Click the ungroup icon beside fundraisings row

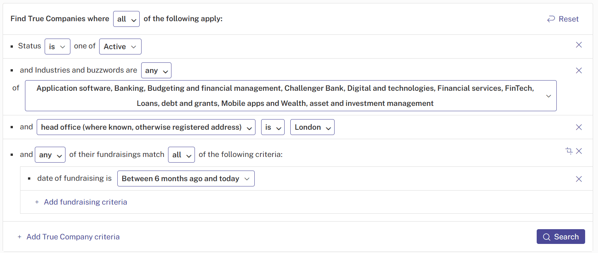[569, 151]
